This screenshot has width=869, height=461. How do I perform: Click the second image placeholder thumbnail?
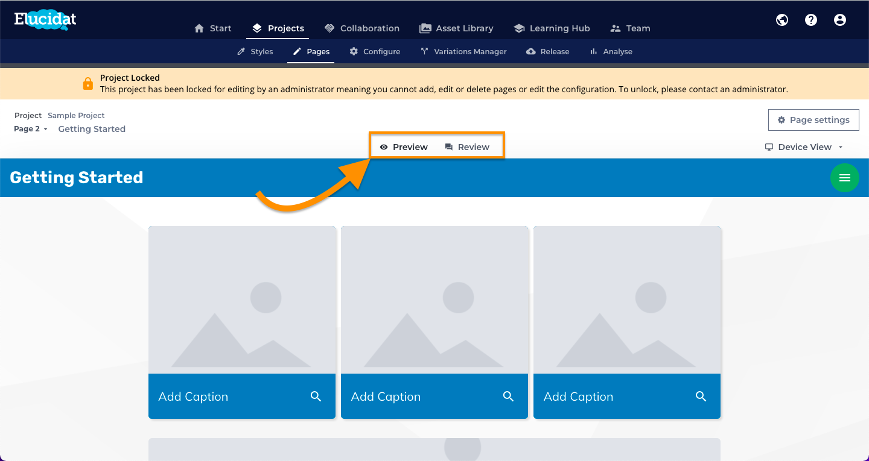pos(434,300)
